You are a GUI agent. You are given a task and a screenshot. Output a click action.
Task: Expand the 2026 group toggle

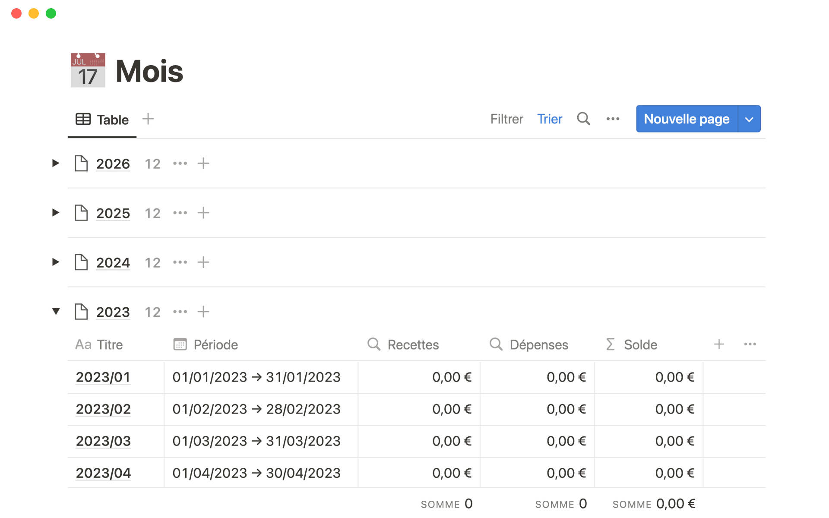pos(56,163)
